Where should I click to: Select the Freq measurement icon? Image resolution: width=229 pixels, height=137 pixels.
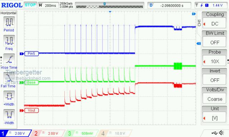9,40
